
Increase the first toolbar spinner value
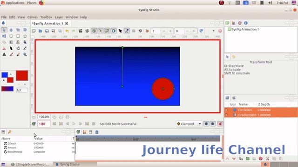170,31
